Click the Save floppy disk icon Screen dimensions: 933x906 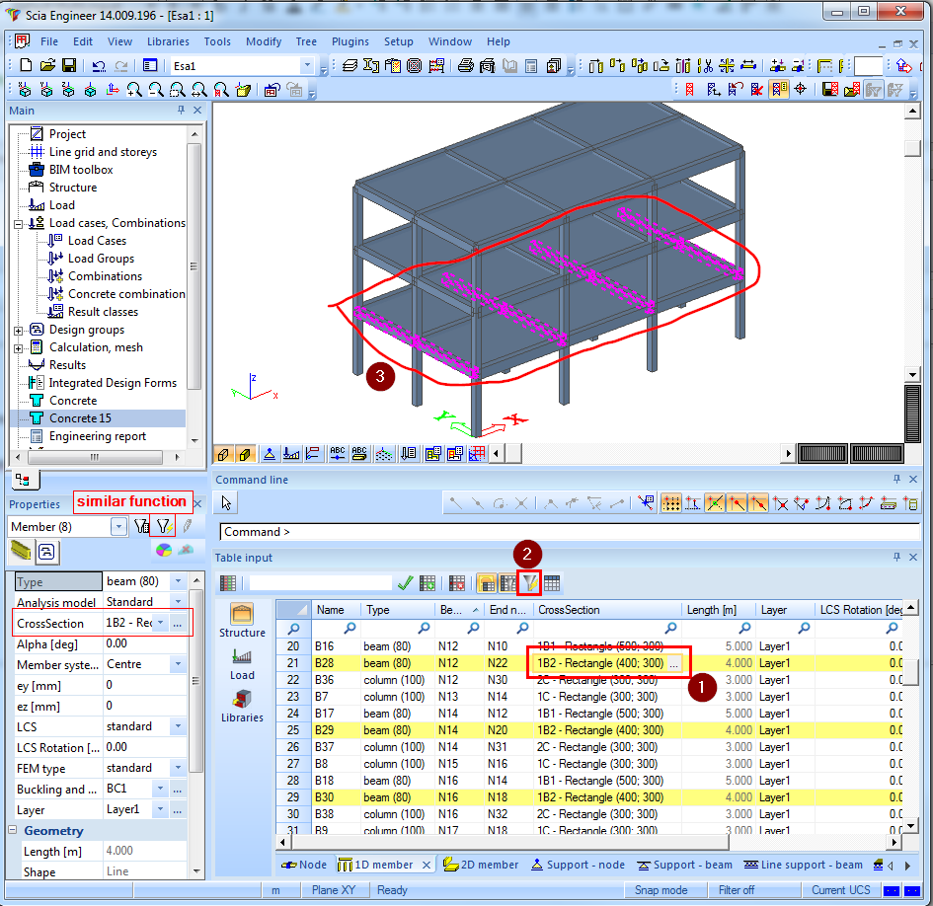coord(69,65)
